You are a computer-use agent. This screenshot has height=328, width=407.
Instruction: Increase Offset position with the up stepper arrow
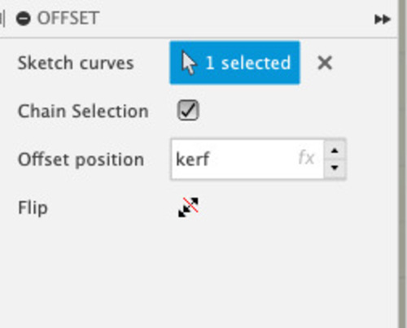point(335,151)
